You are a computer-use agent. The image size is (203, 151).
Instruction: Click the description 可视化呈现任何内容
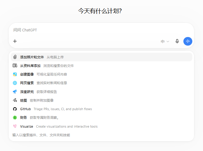(x=52, y=74)
